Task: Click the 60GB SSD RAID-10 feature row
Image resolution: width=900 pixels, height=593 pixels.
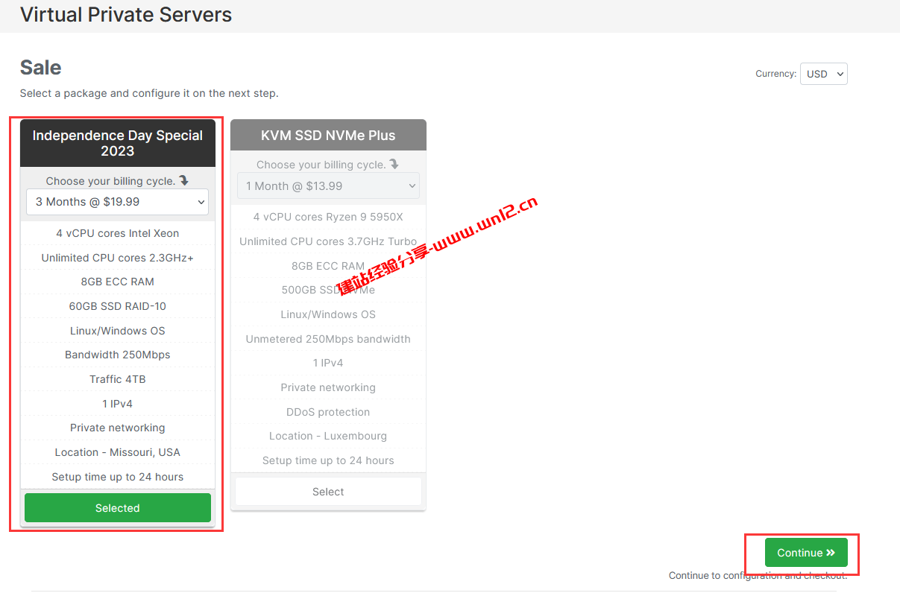Action: 117,306
